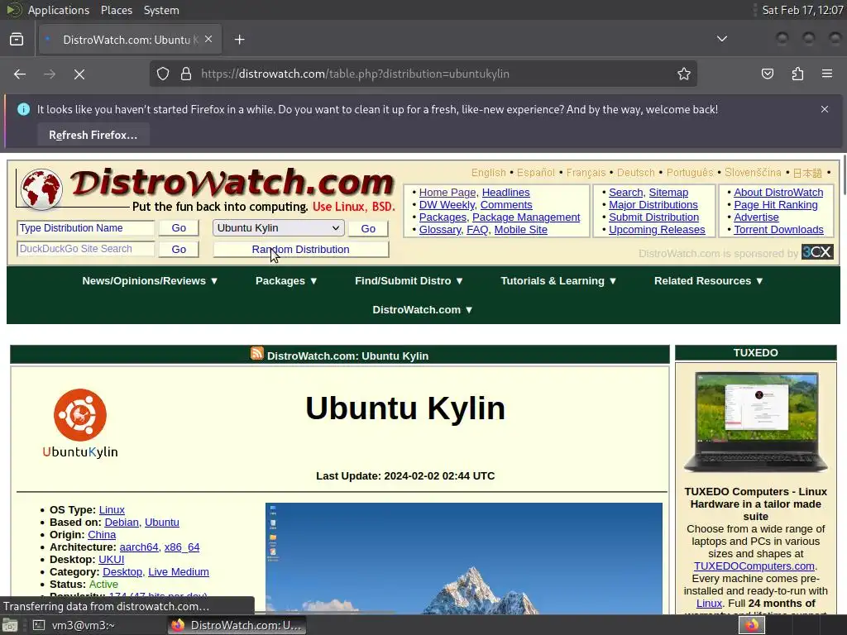This screenshot has width=847, height=635.
Task: Switch to DistroWatch Firefox window in taskbar
Action: tap(237, 625)
